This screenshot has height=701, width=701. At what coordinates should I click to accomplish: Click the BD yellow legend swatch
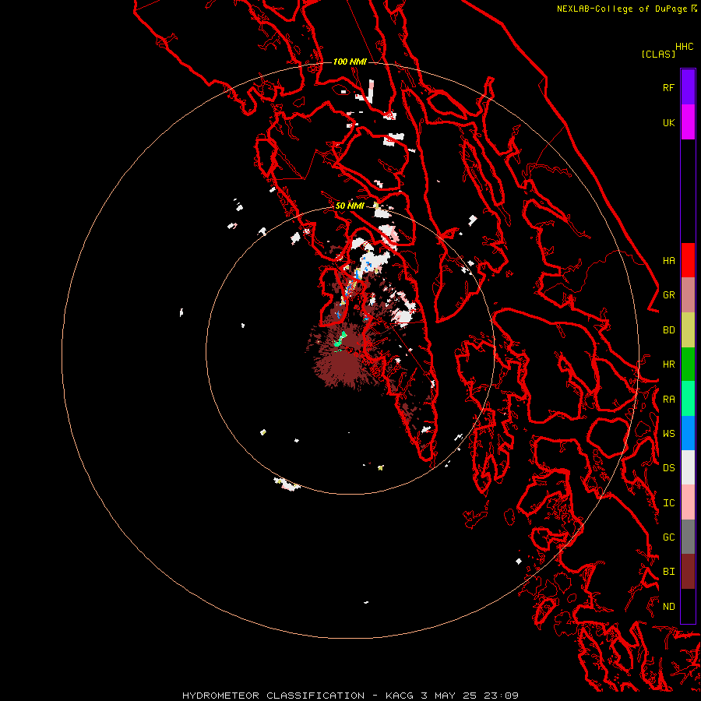(688, 330)
